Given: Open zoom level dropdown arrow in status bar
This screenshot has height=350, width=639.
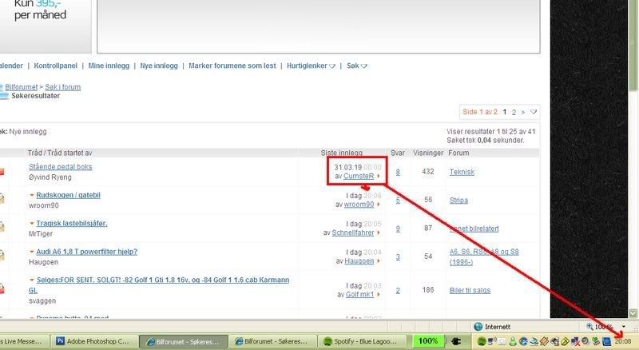Looking at the screenshot, I should (x=624, y=327).
